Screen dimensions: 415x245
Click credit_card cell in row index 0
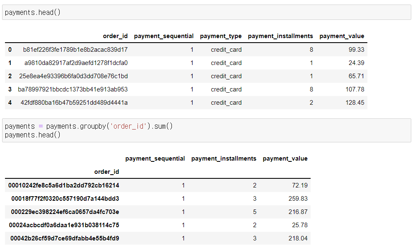tap(226, 50)
